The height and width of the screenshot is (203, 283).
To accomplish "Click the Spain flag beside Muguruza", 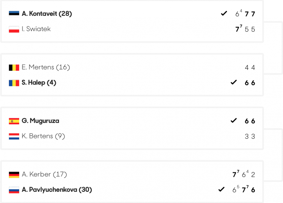I will point(14,121).
